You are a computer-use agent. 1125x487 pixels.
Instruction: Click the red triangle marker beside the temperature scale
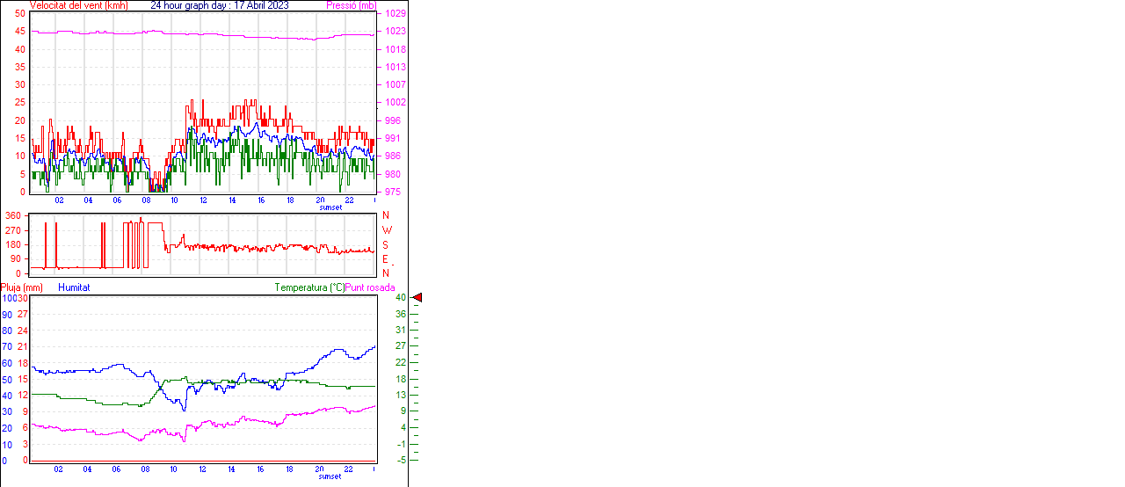click(417, 298)
